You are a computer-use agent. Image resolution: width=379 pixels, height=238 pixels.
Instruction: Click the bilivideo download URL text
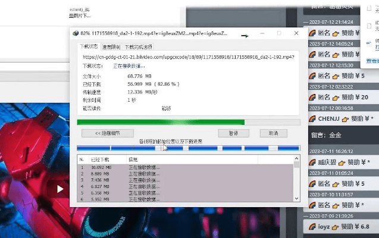(189, 57)
